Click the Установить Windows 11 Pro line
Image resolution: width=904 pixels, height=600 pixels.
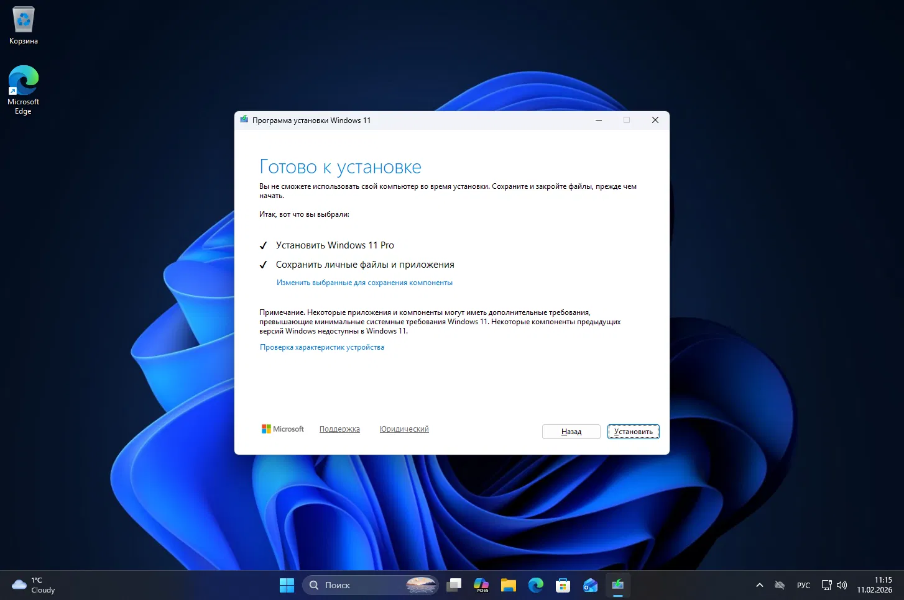tap(335, 245)
